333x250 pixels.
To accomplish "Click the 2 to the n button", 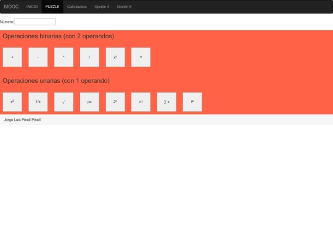I will tap(115, 102).
